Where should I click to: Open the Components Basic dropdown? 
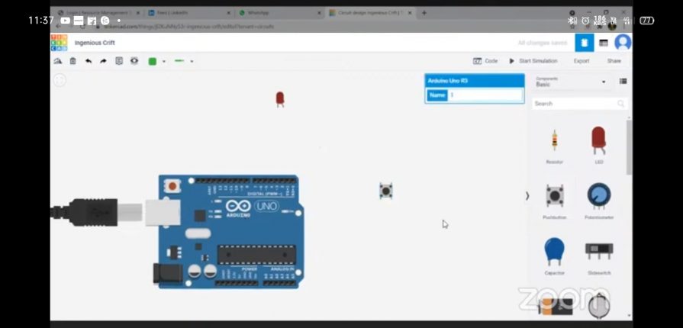pyautogui.click(x=571, y=82)
